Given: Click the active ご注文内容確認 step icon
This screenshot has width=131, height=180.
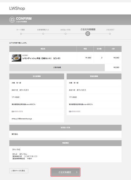Looking at the screenshot, I should coord(88,34).
